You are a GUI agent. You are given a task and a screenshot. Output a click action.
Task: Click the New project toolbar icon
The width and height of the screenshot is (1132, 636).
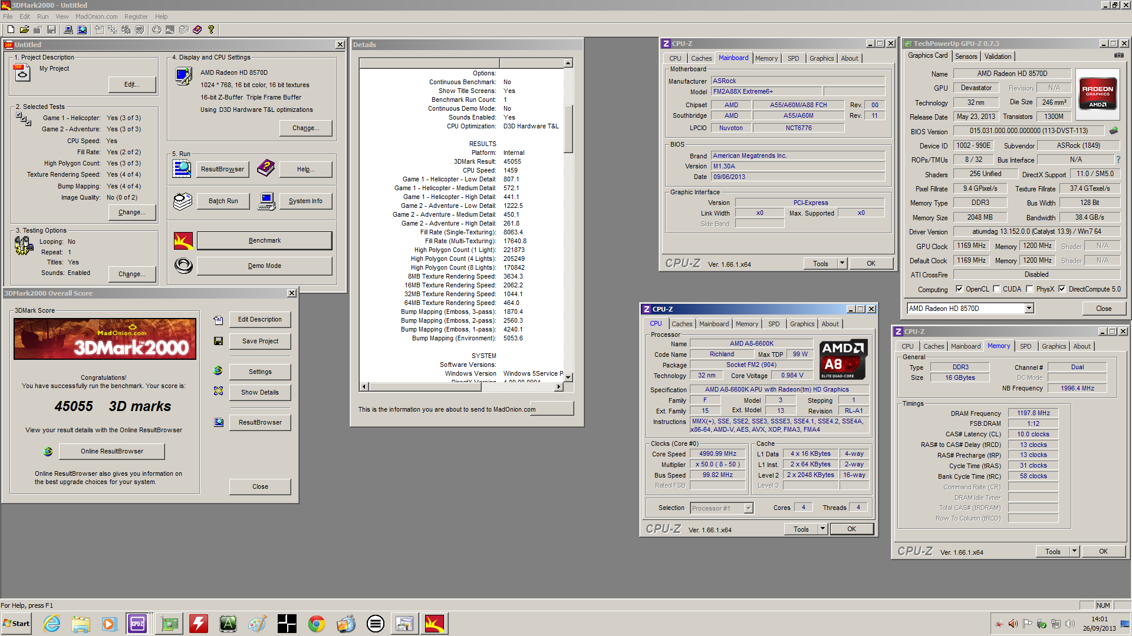click(10, 29)
